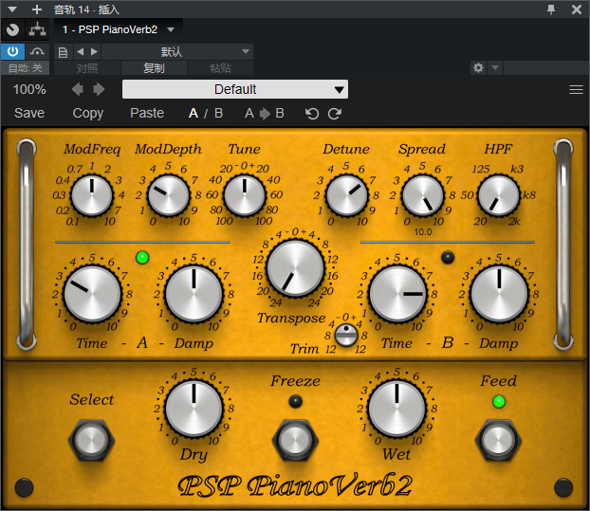Screen dimensions: 590x511
Task: Click the sidechain arc icon
Action: pos(37,51)
